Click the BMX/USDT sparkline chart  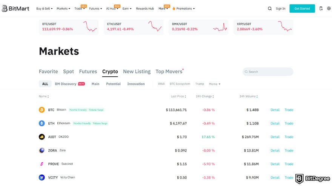(x=220, y=27)
